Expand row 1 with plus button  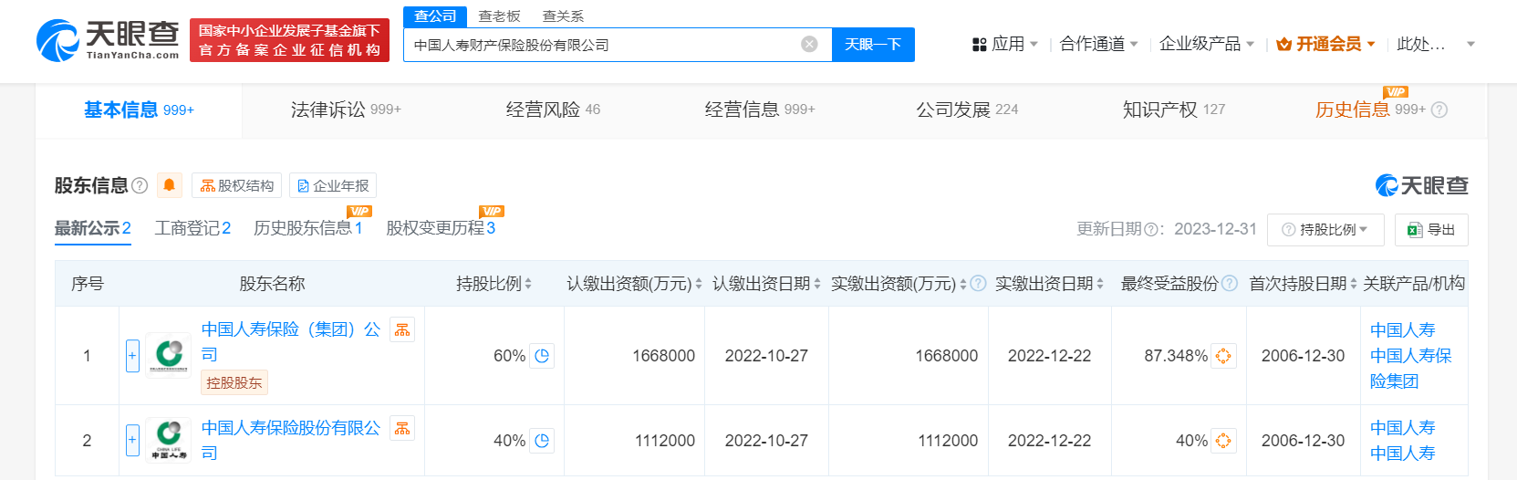pos(132,356)
